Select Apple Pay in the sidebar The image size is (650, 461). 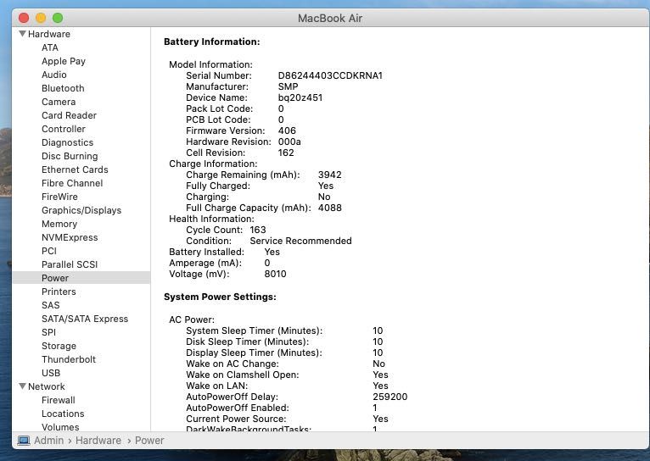coord(64,61)
